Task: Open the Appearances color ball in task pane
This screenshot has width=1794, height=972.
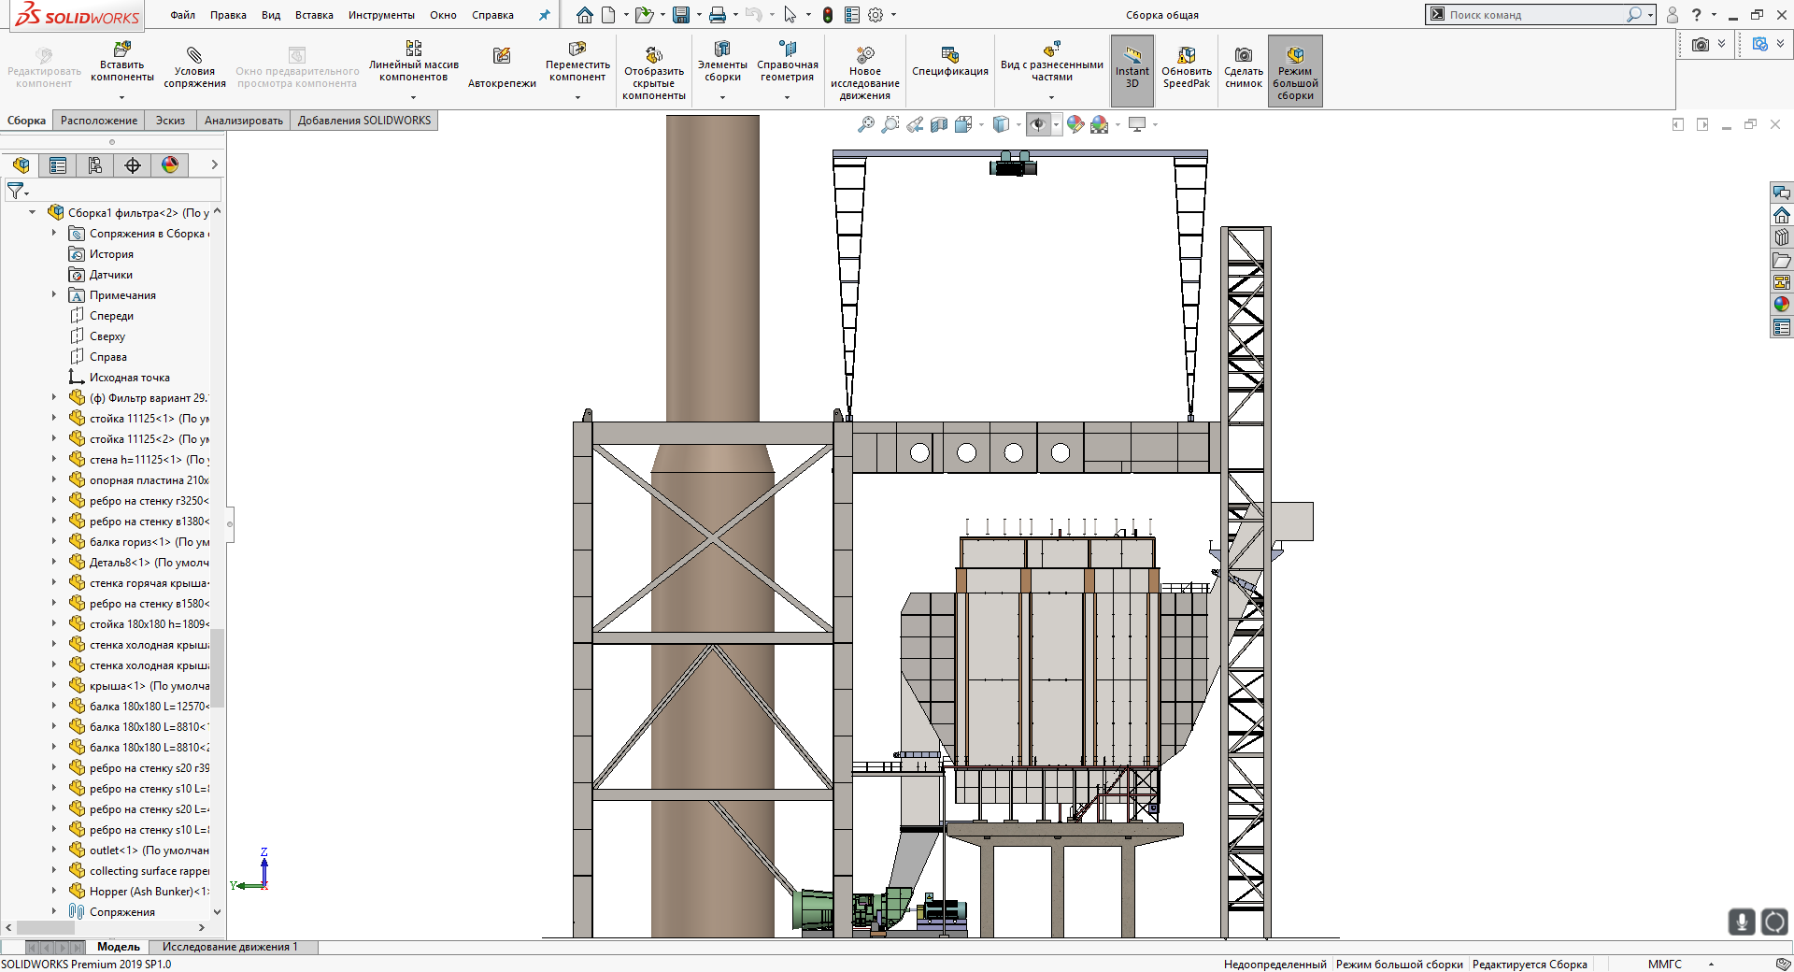Action: click(x=1781, y=304)
